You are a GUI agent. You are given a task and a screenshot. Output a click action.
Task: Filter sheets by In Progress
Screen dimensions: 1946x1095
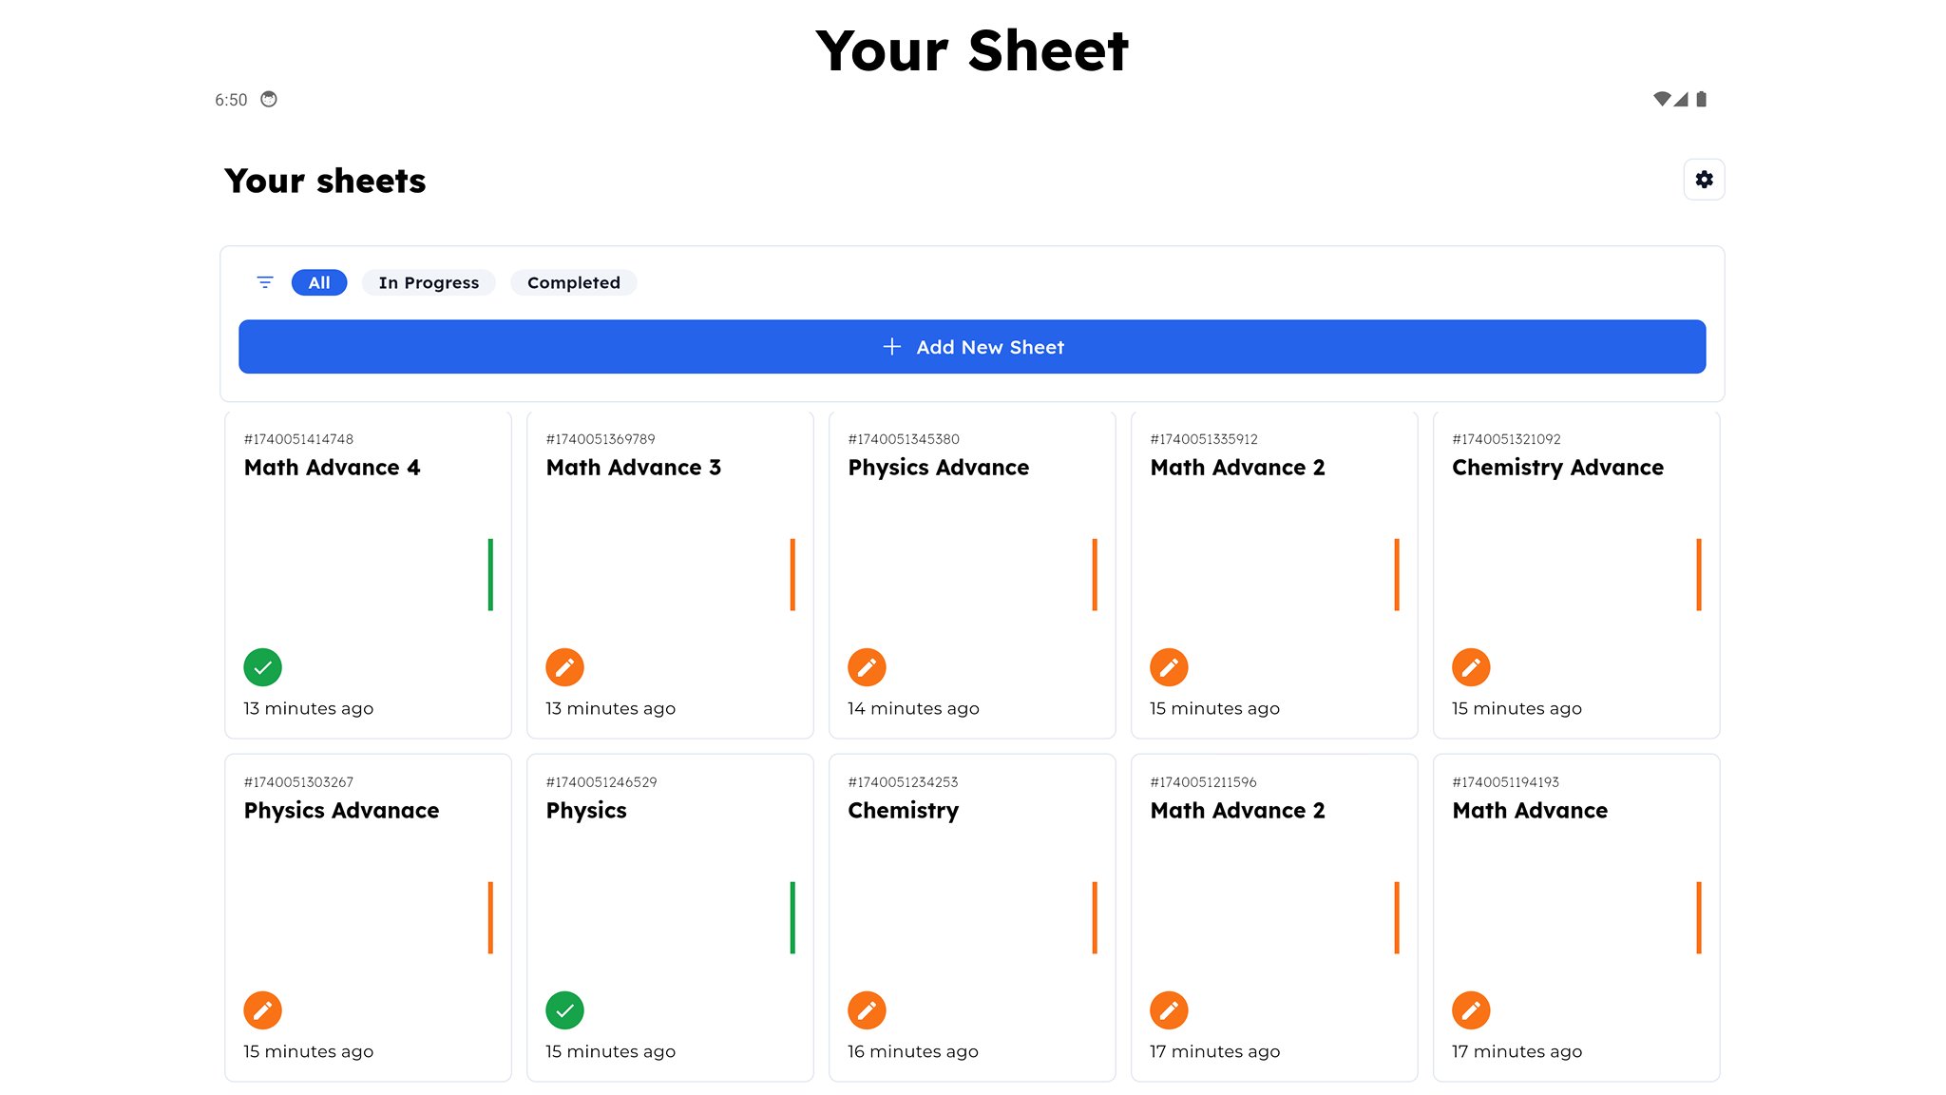click(429, 282)
